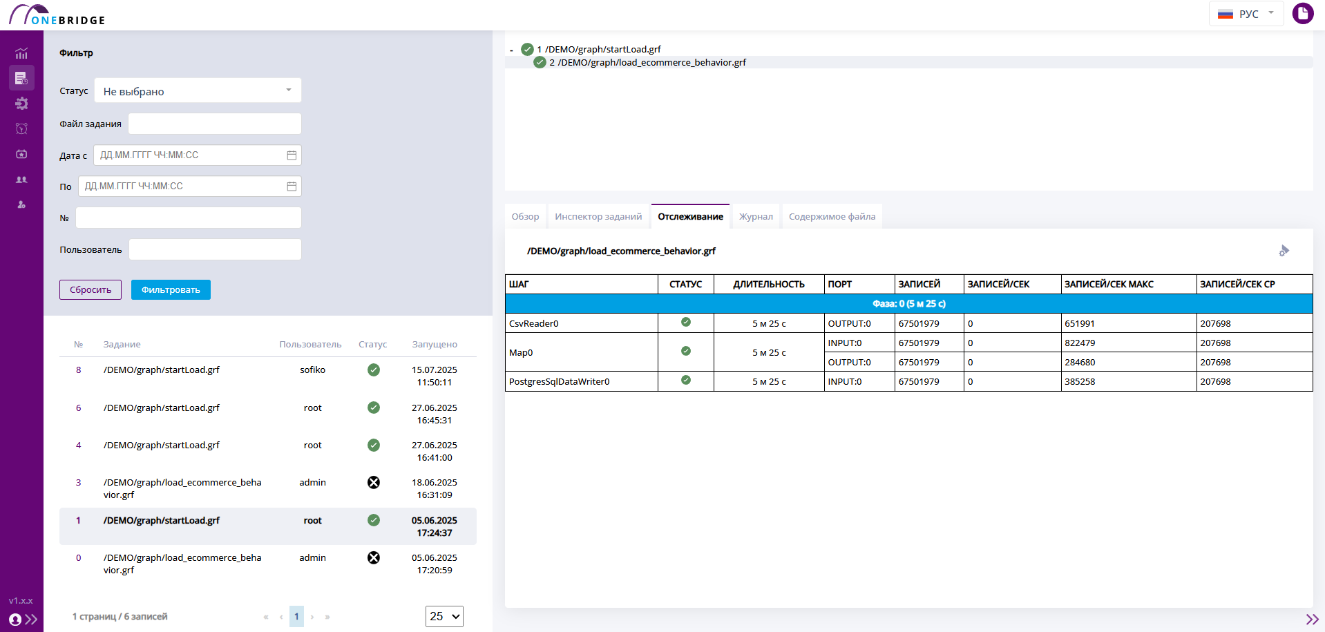Switch to the Содержимое файла tab

coord(832,216)
